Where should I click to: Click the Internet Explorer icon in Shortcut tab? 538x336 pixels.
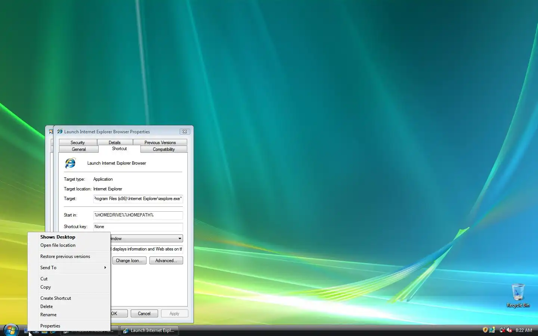tap(70, 163)
